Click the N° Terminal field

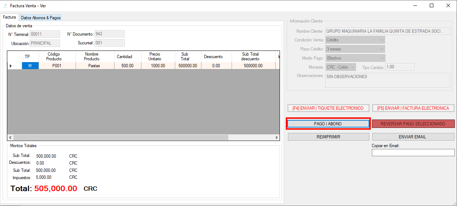(45, 34)
